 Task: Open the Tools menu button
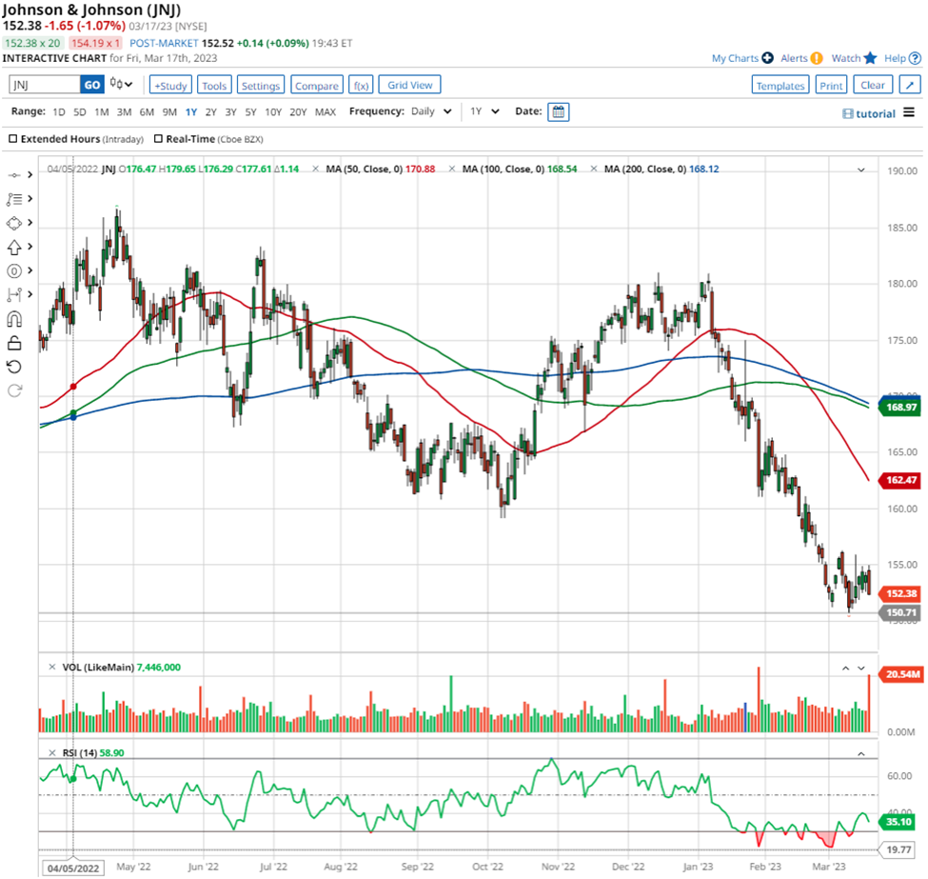tap(213, 85)
